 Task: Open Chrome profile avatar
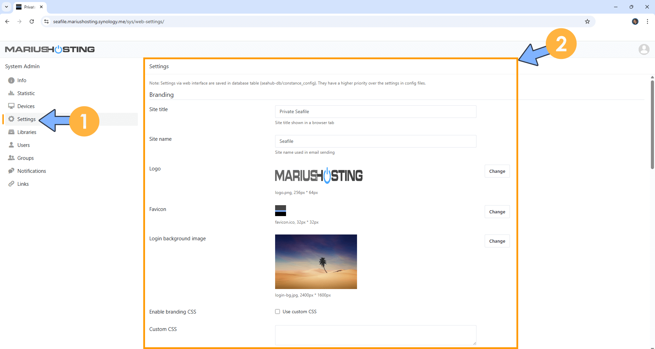pos(635,21)
